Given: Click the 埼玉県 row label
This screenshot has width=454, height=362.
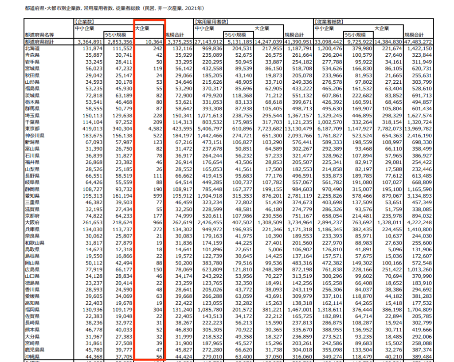Looking at the screenshot, I should coord(32,116).
